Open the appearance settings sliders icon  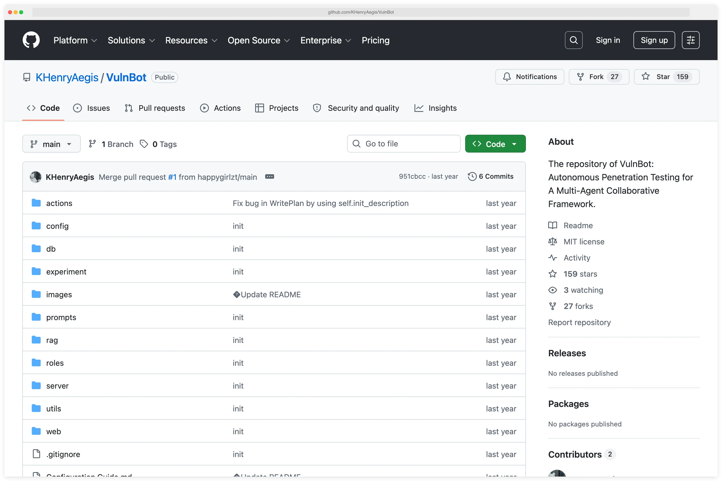690,40
